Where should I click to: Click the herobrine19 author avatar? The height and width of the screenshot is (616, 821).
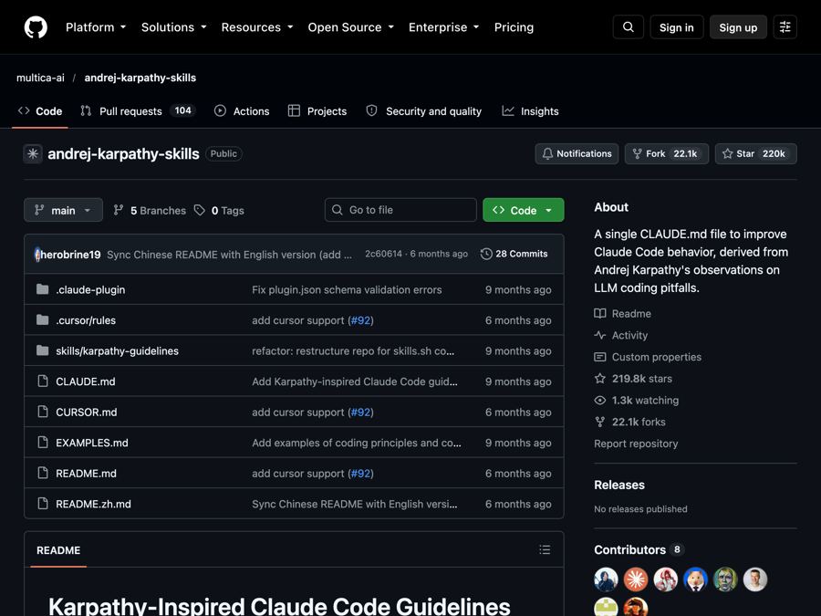37,255
